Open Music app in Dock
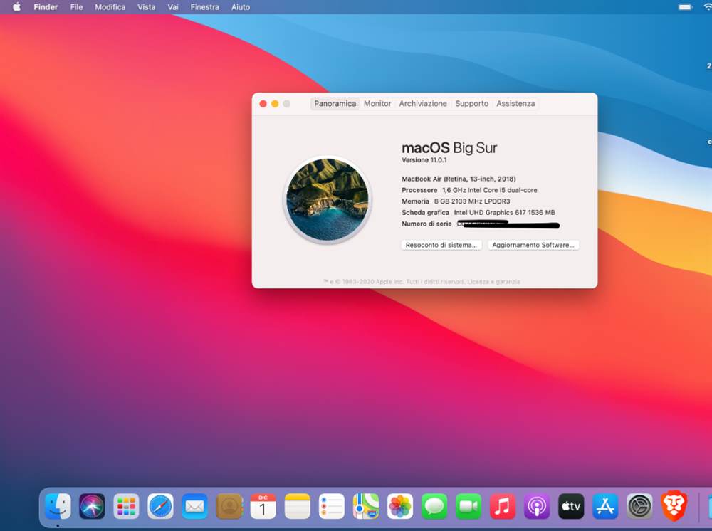The height and width of the screenshot is (531, 712). (x=503, y=506)
